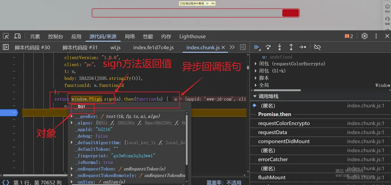
Task: Open the wl.js file tab
Action: (115, 47)
